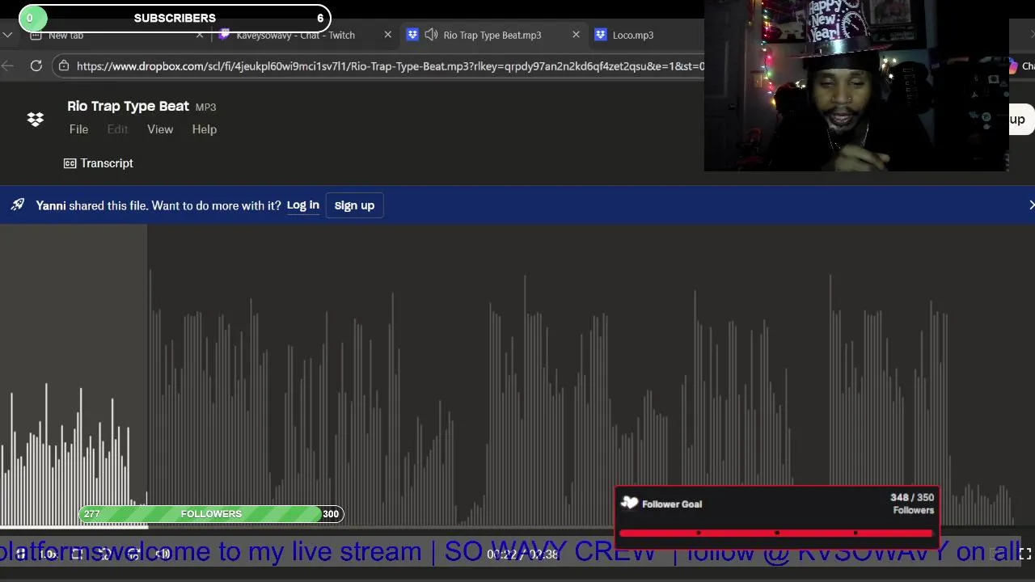Viewport: 1035px width, 582px height.
Task: Reload the Dropbox page
Action: pos(36,65)
